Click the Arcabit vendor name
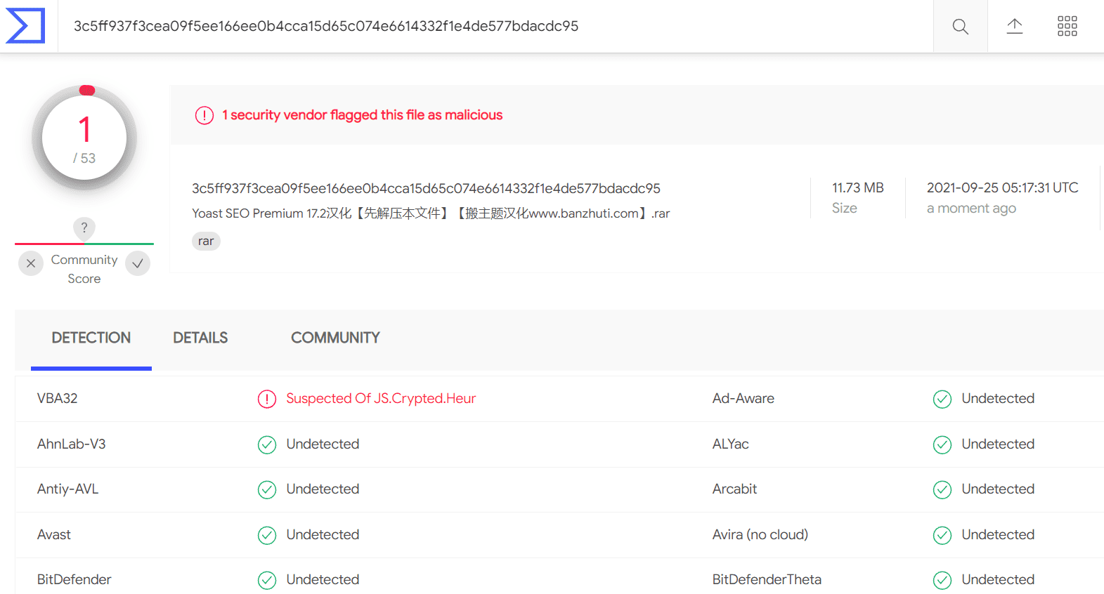1104x594 pixels. point(734,489)
